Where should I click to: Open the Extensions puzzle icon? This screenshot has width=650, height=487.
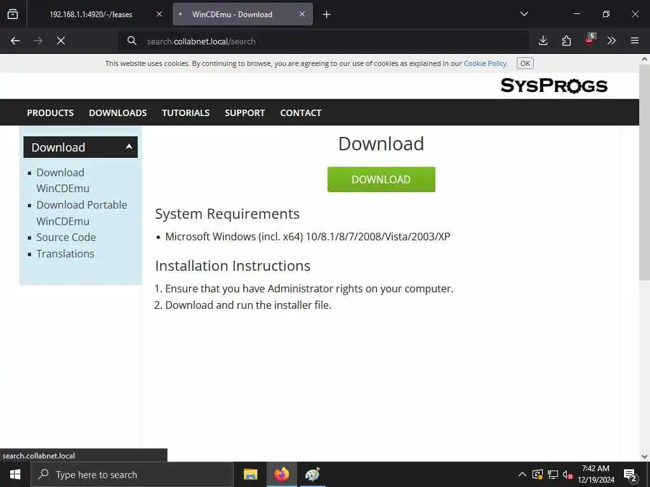click(x=566, y=41)
